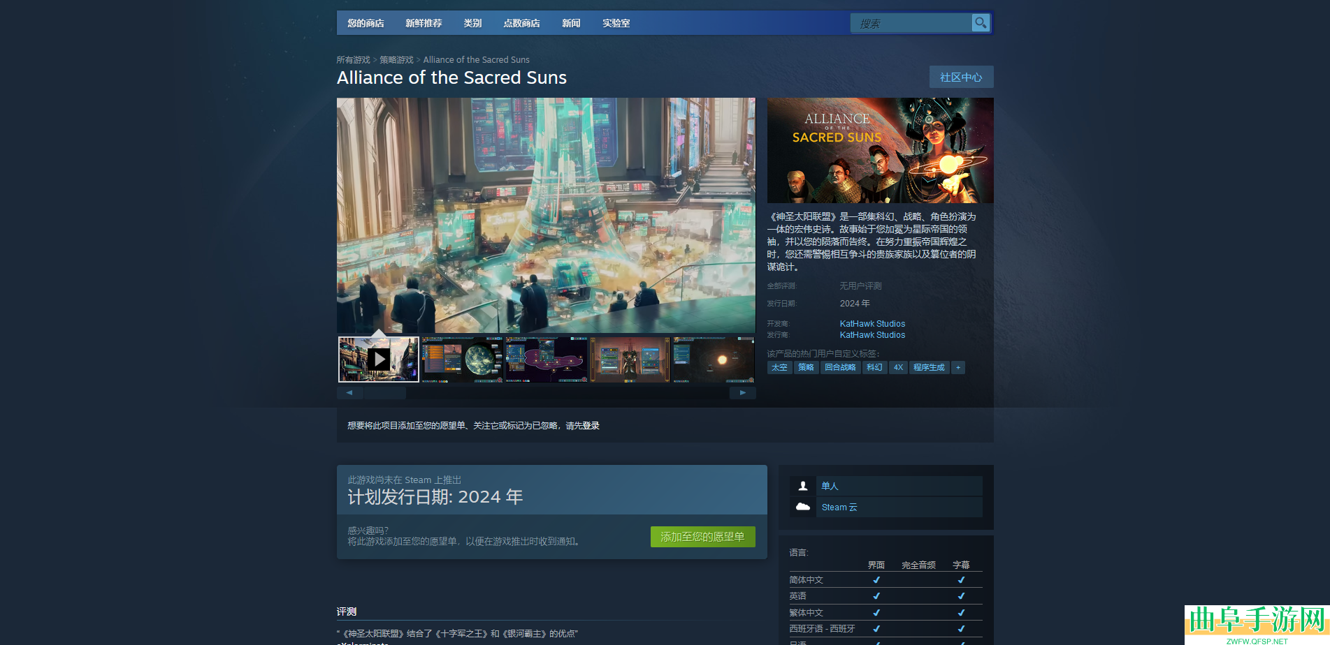The height and width of the screenshot is (645, 1330).
Task: Select the 科幻 tag
Action: point(874,367)
